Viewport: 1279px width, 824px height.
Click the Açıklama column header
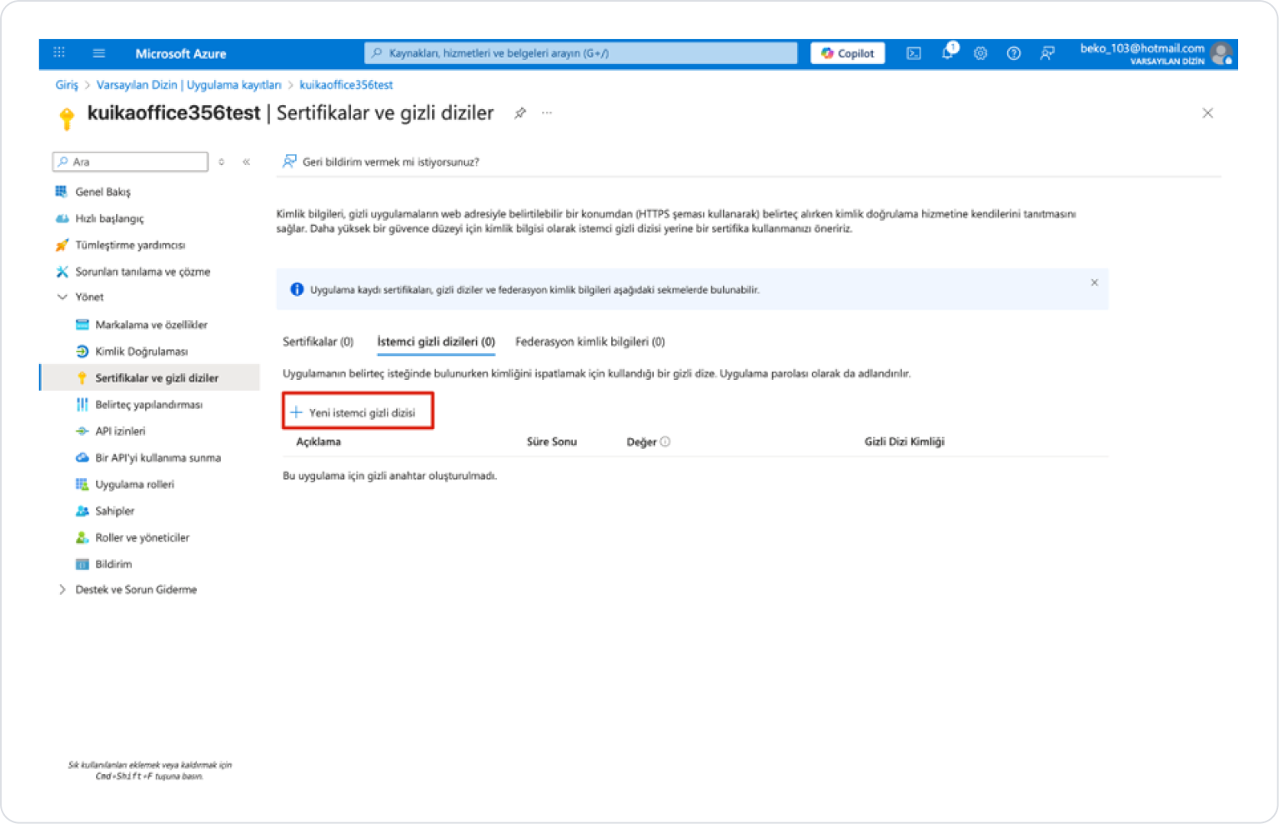pos(318,442)
